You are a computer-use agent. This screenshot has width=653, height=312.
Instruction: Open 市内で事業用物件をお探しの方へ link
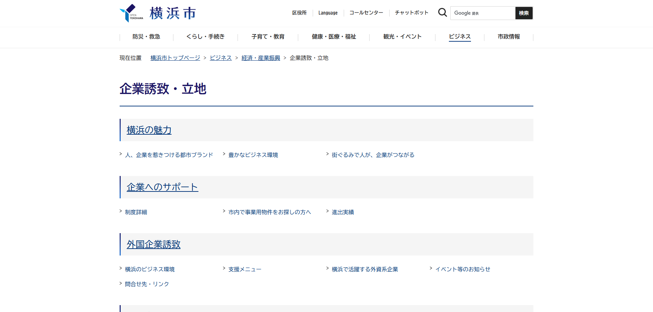[x=270, y=212]
